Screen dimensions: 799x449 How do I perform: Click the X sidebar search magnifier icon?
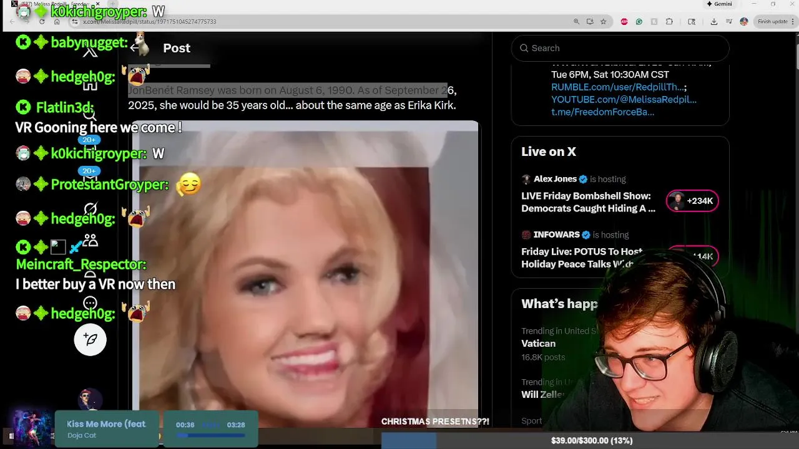90,115
